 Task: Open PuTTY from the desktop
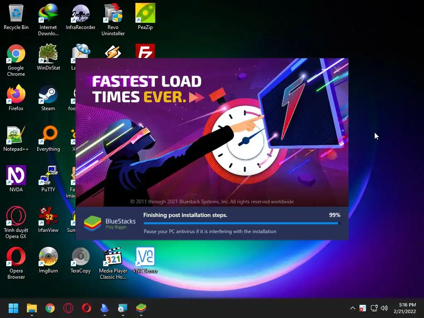[48, 179]
